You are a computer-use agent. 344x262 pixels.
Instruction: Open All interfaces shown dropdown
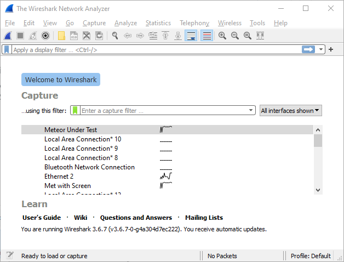point(291,111)
